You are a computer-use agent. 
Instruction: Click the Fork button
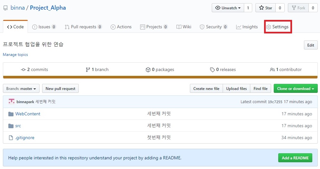298,8
